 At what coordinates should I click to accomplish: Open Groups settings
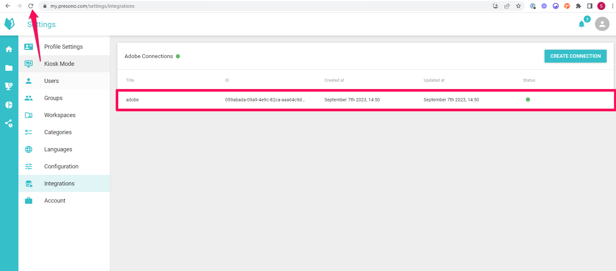click(64, 98)
